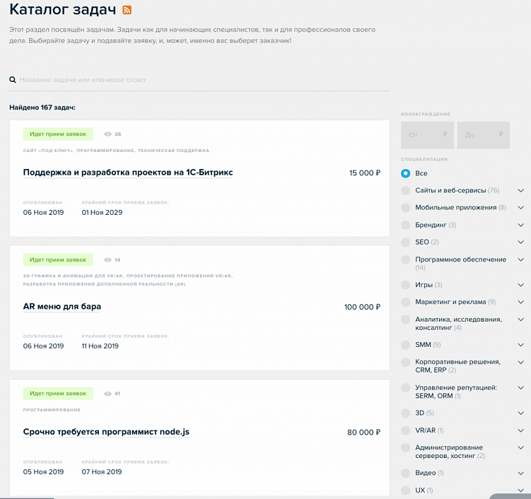
Task: Select the "Все" specialization radio button
Action: point(405,173)
